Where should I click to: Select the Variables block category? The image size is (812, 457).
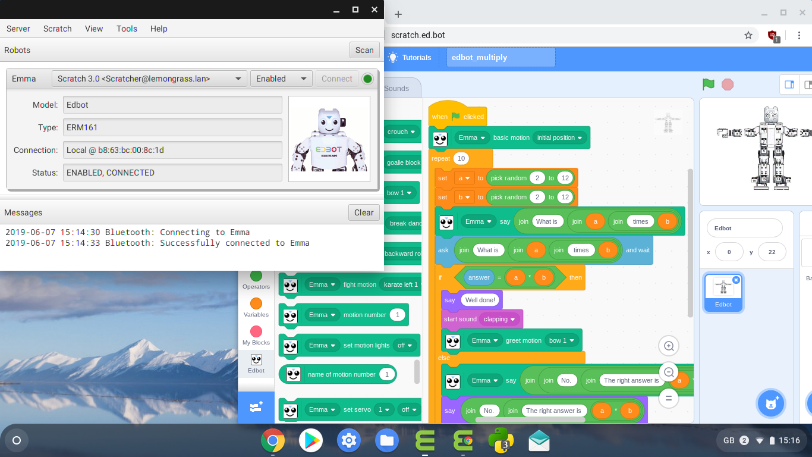(x=256, y=308)
